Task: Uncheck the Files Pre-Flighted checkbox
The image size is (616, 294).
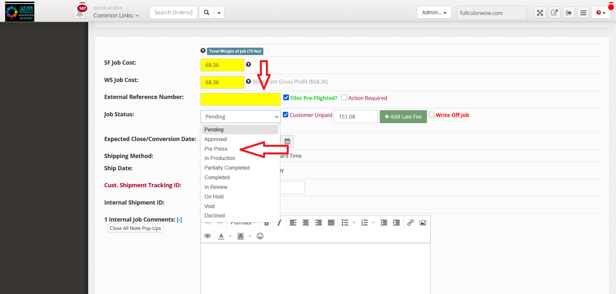Action: tap(286, 97)
